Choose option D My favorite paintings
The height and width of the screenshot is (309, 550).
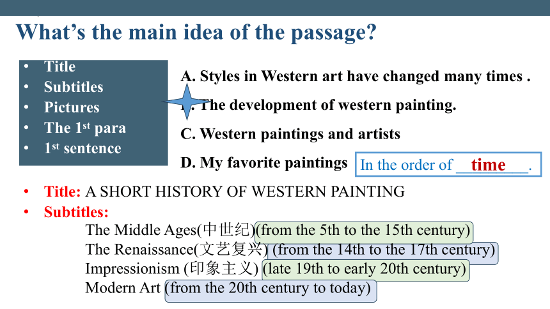263,163
